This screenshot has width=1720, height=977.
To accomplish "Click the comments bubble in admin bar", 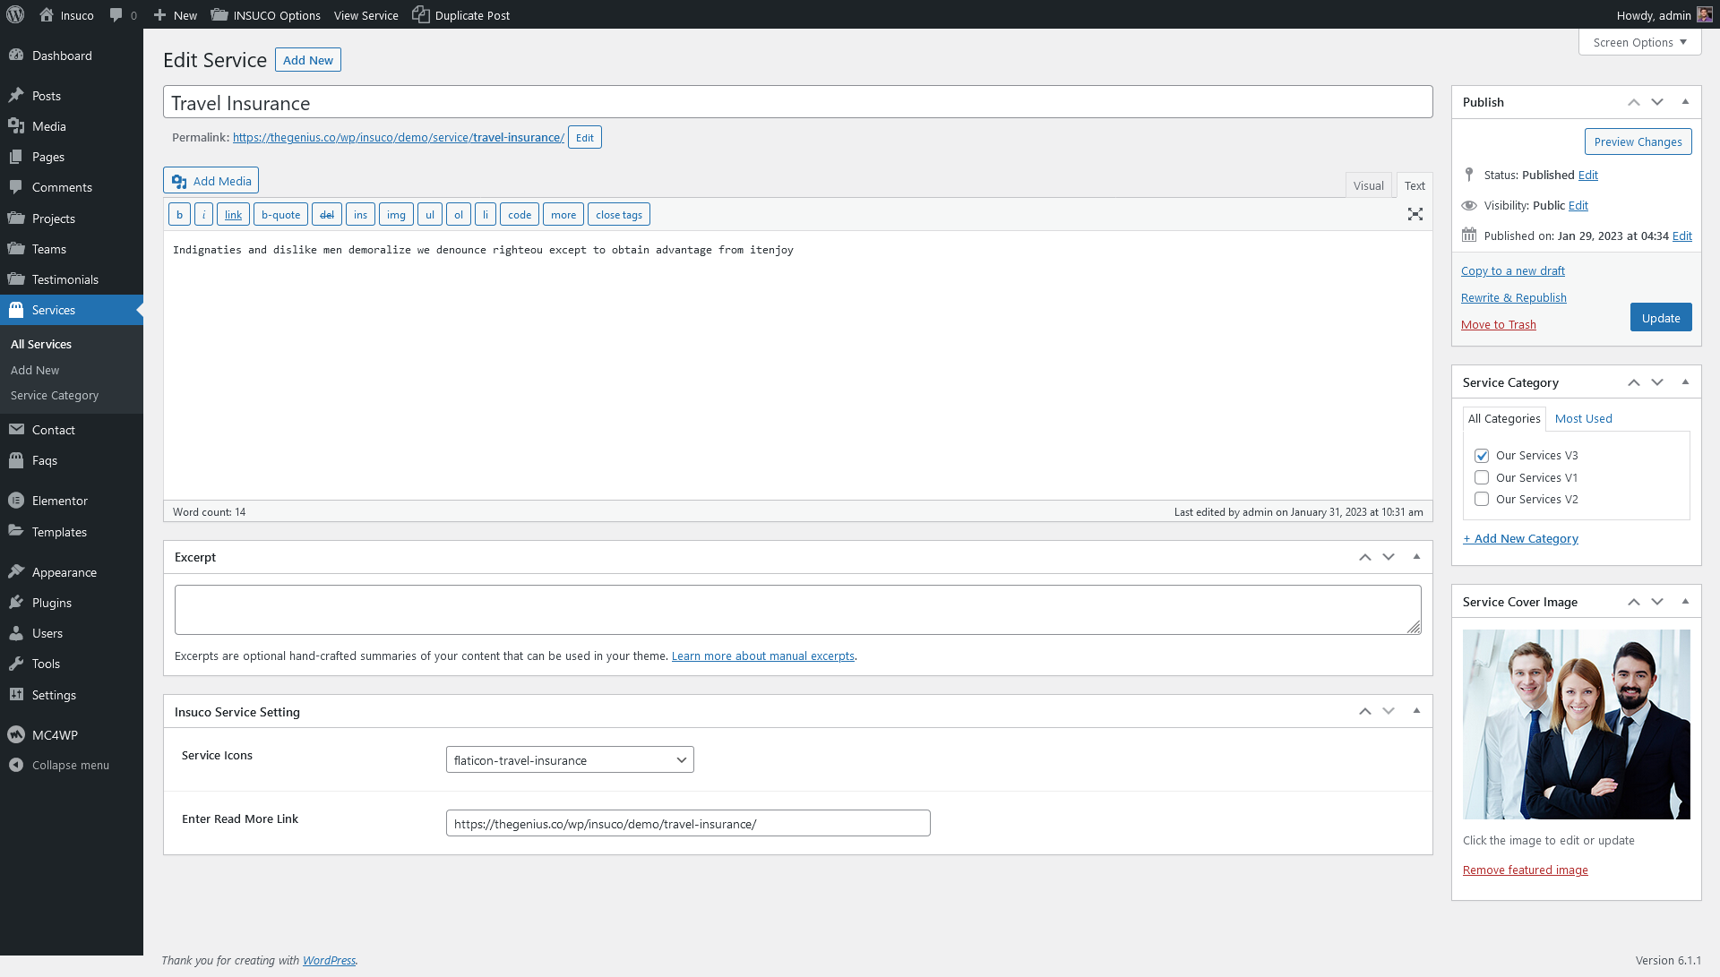I will 116,14.
